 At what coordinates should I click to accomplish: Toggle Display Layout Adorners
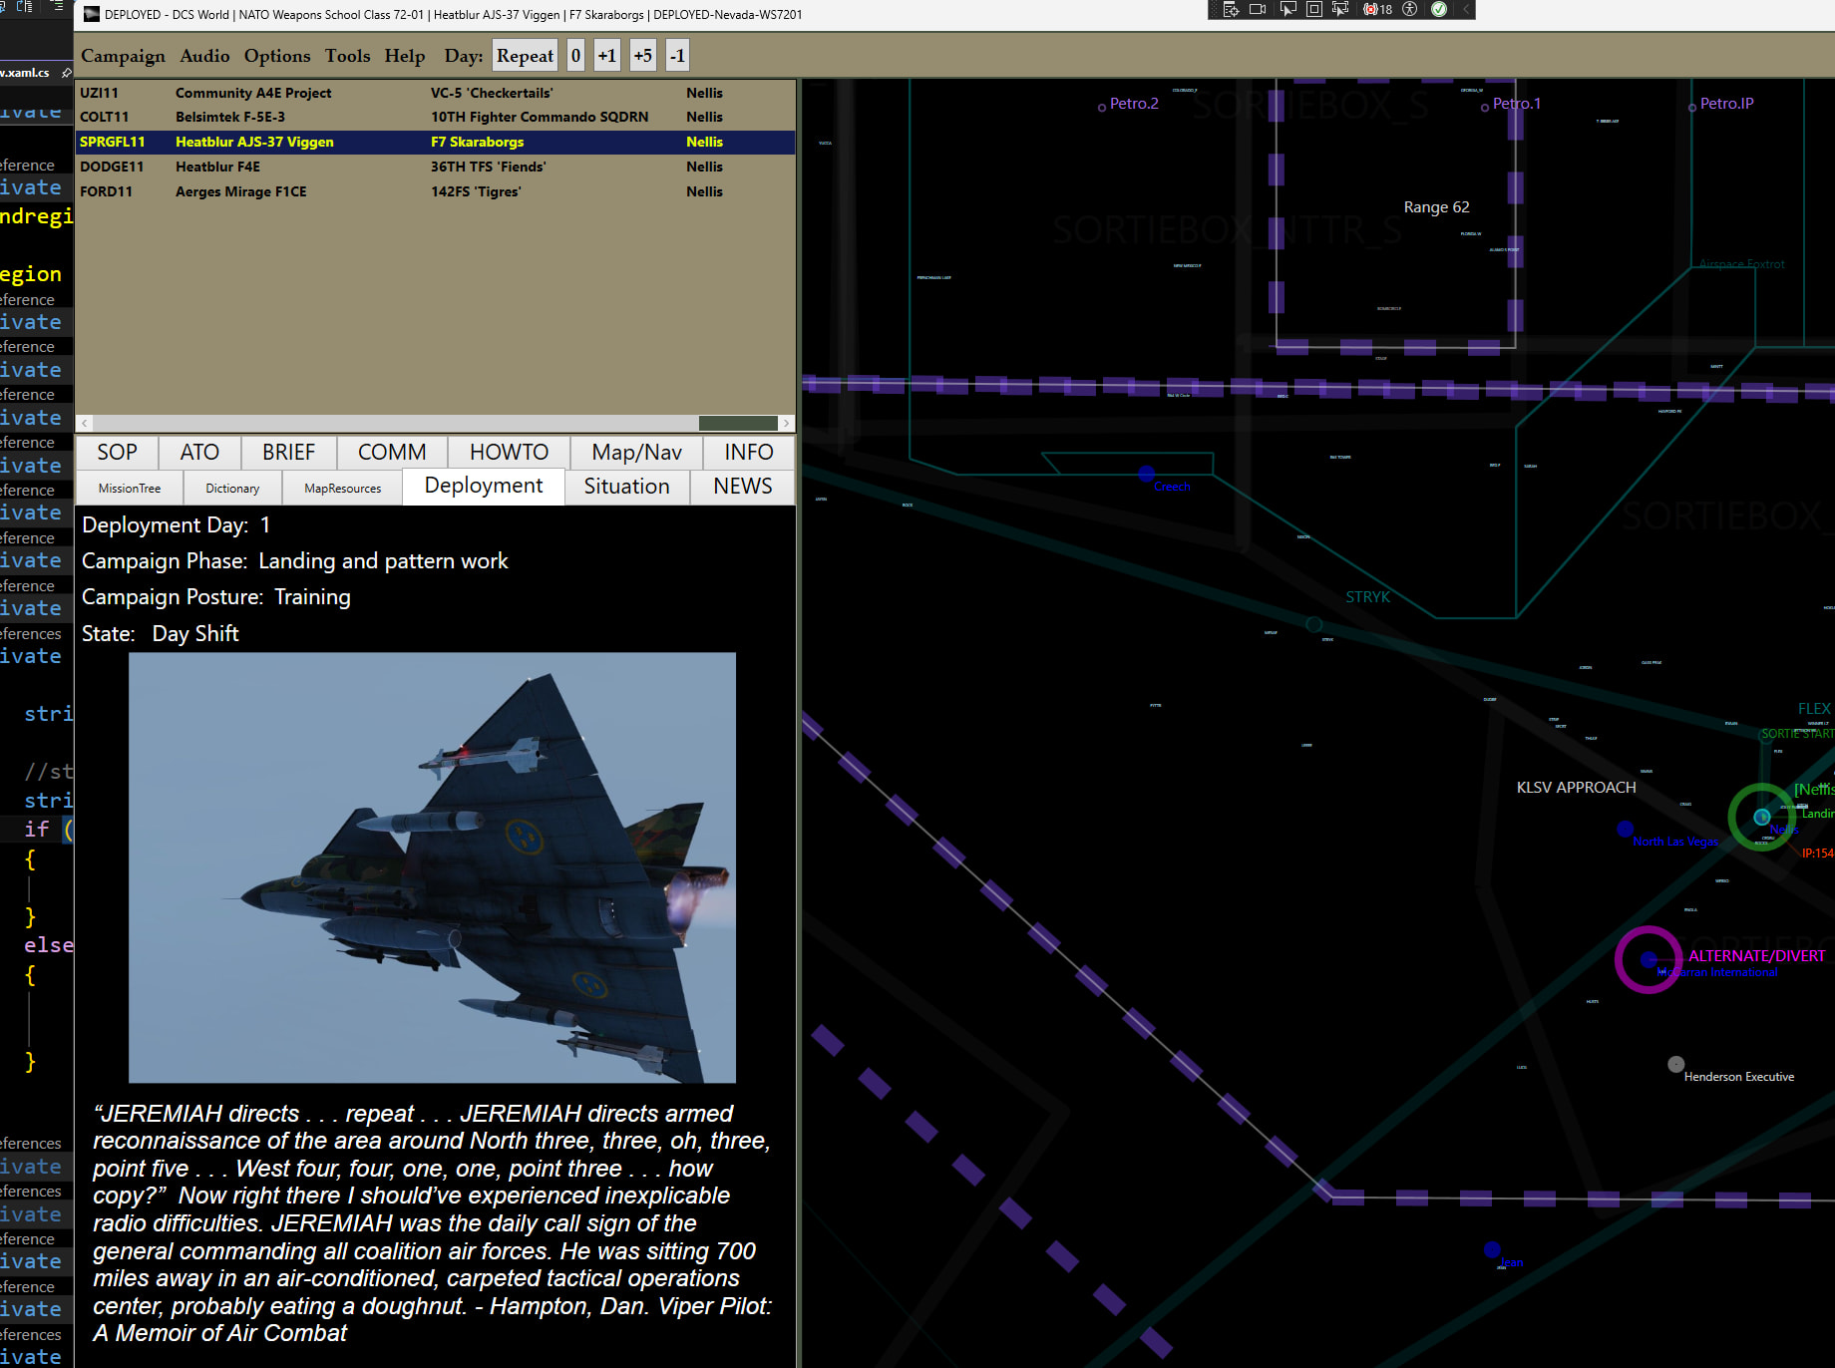click(1314, 9)
